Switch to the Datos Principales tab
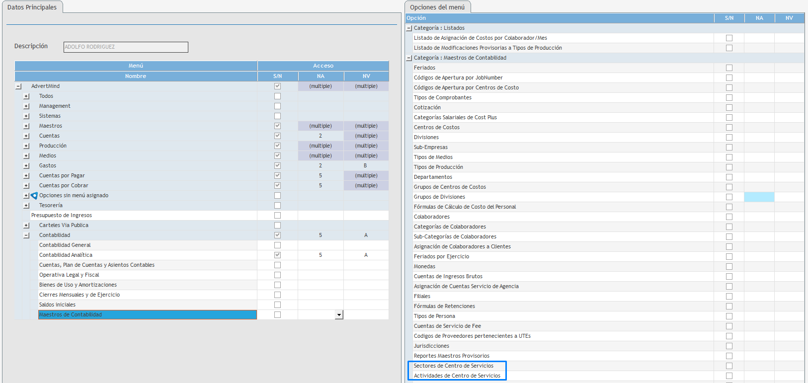This screenshot has width=808, height=383. point(32,7)
